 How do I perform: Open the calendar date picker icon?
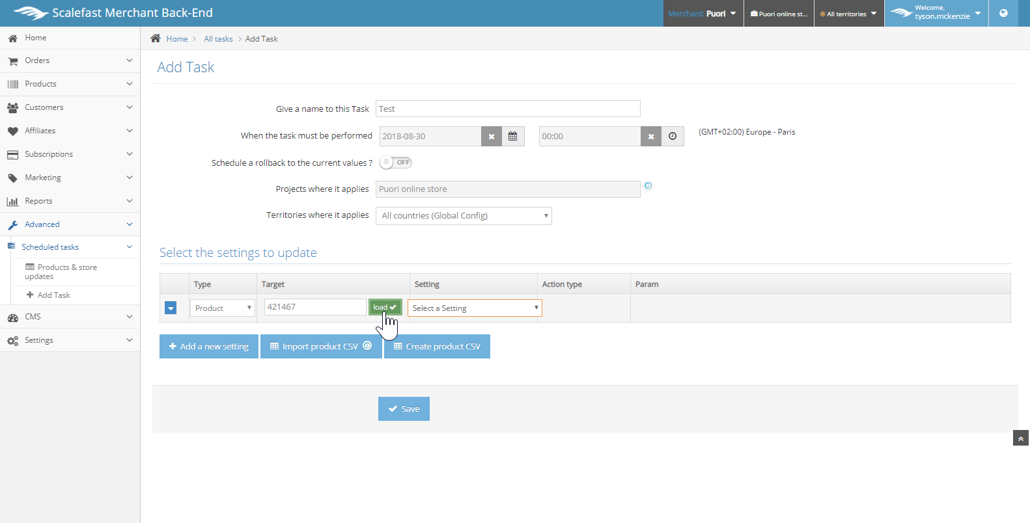coord(512,137)
